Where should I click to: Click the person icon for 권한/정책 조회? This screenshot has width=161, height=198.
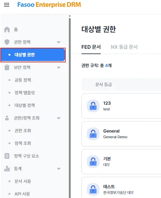[x=7, y=118]
